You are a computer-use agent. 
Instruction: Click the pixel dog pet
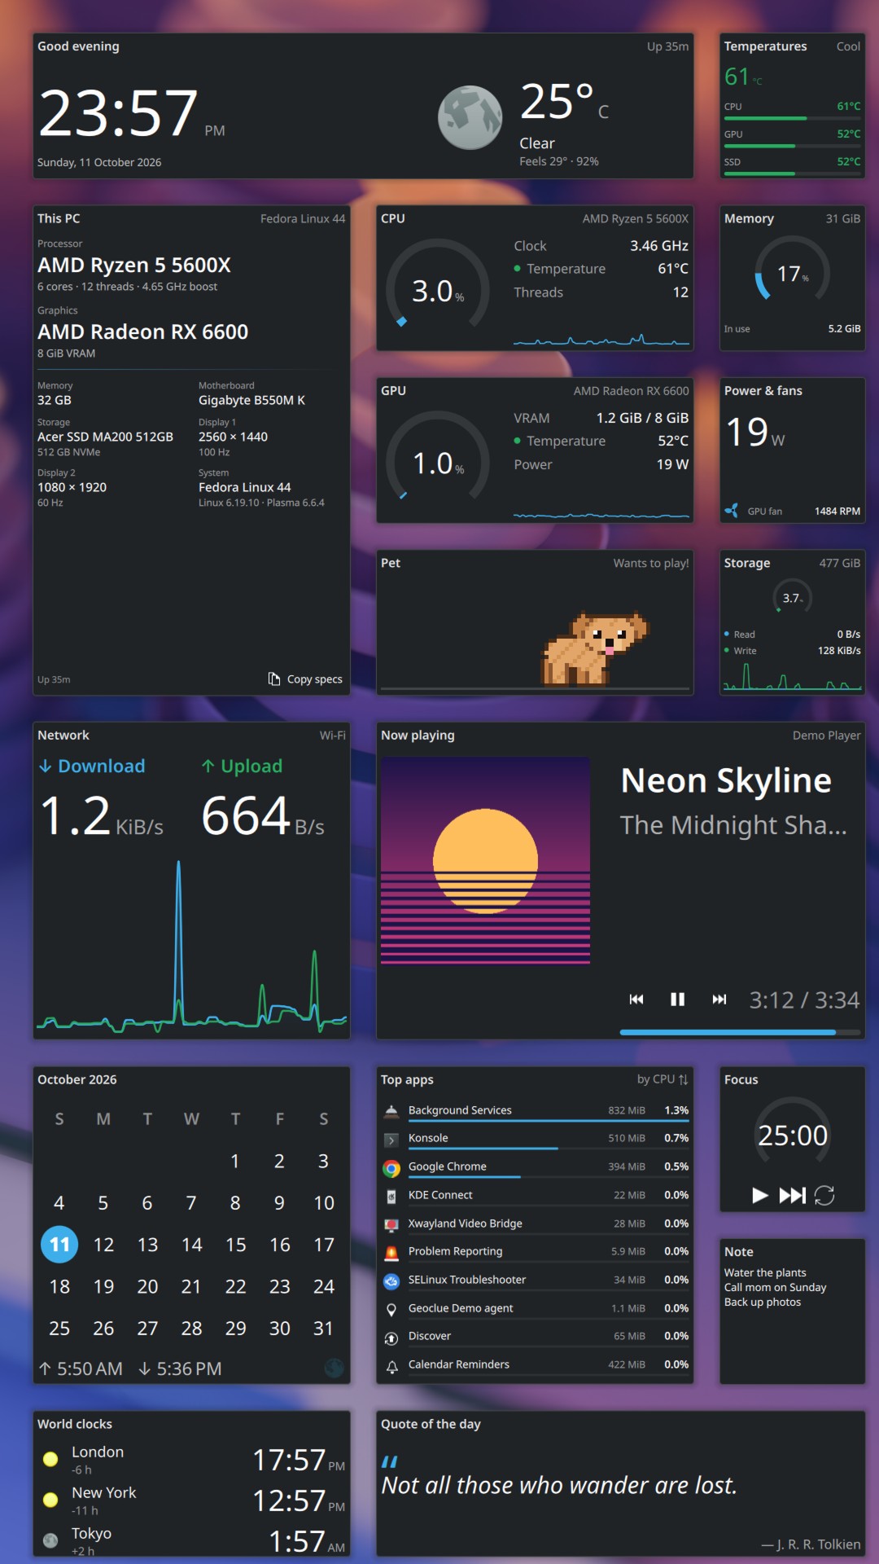pos(595,649)
